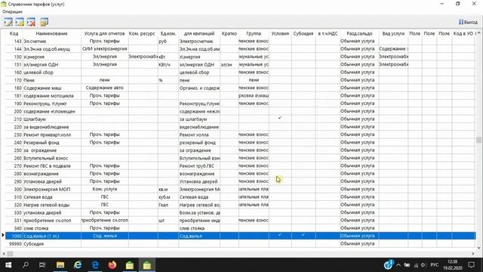Open the clock and date flyout
Viewport: 483px width, 272px height.
point(453,265)
